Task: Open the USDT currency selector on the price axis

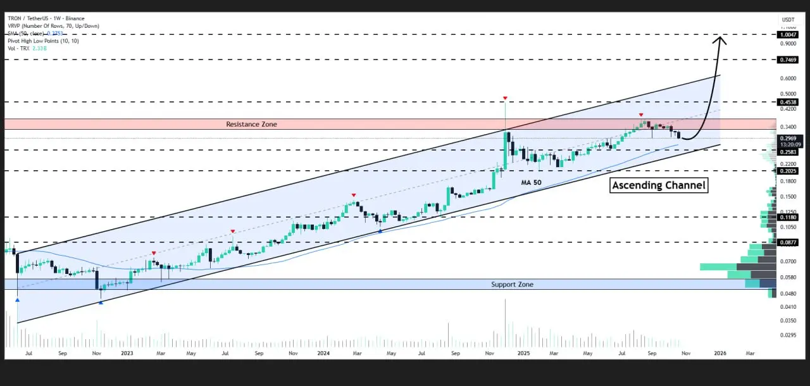Action: [x=788, y=20]
